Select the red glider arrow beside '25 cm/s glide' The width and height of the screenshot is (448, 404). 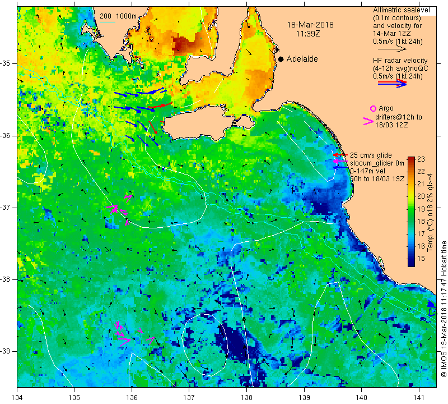click(x=340, y=155)
